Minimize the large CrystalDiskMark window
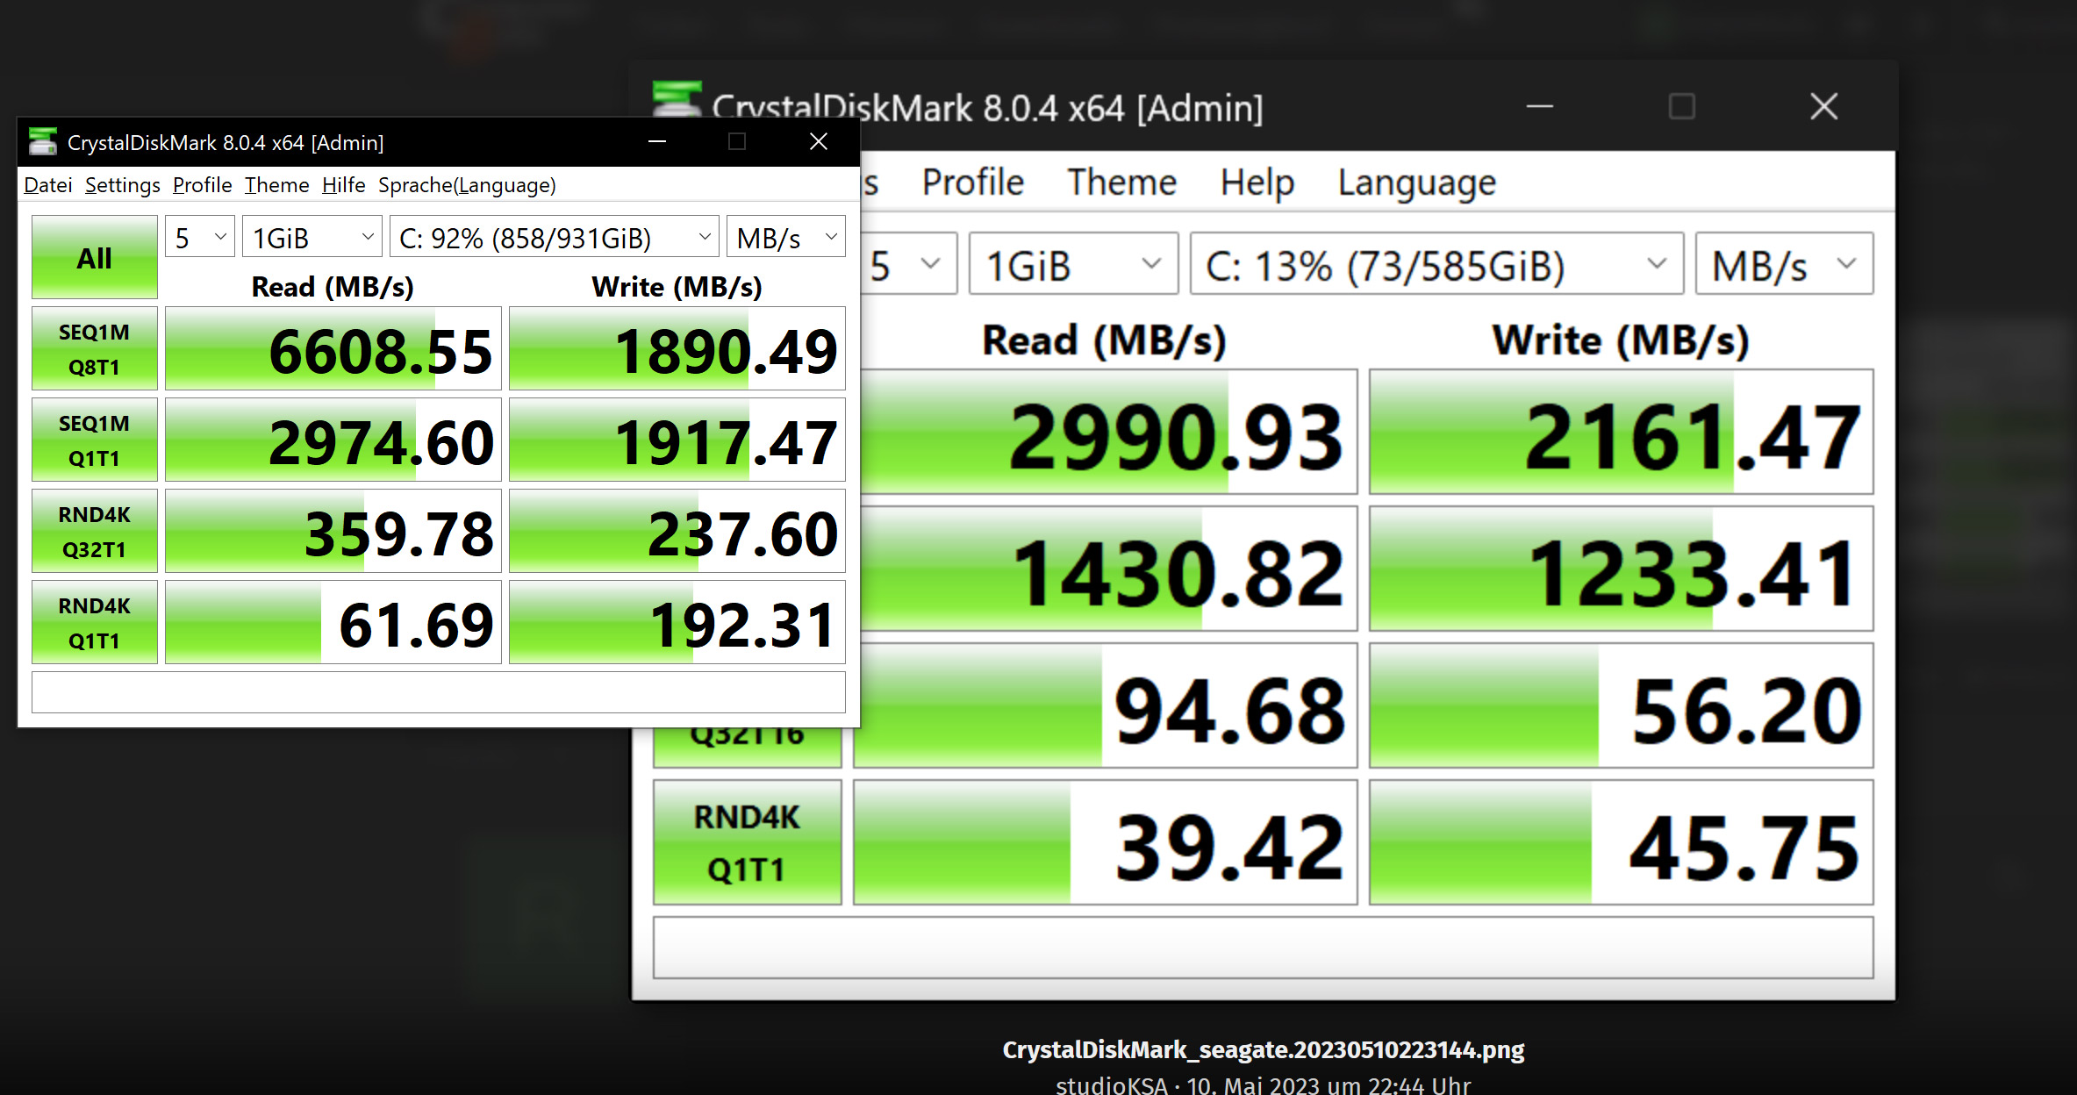This screenshot has width=2077, height=1095. click(x=1540, y=107)
